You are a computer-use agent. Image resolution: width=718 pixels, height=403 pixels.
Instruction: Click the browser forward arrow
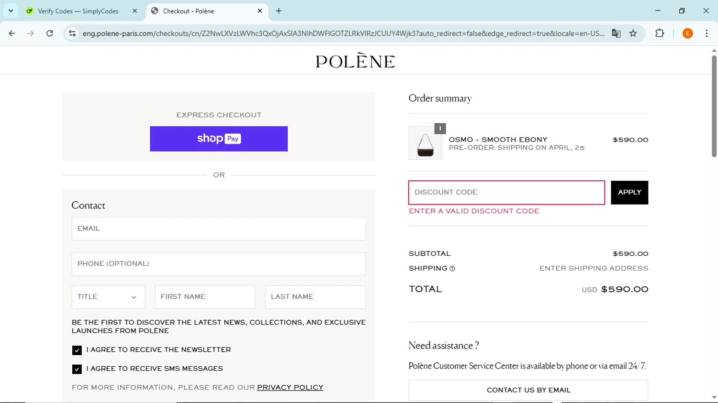click(x=31, y=33)
